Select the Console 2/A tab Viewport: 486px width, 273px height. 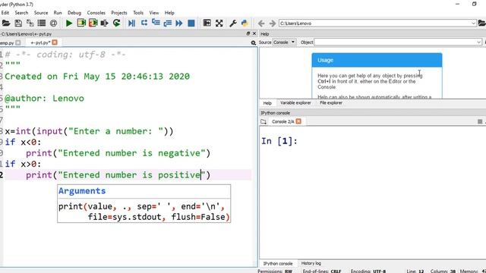[x=283, y=121]
